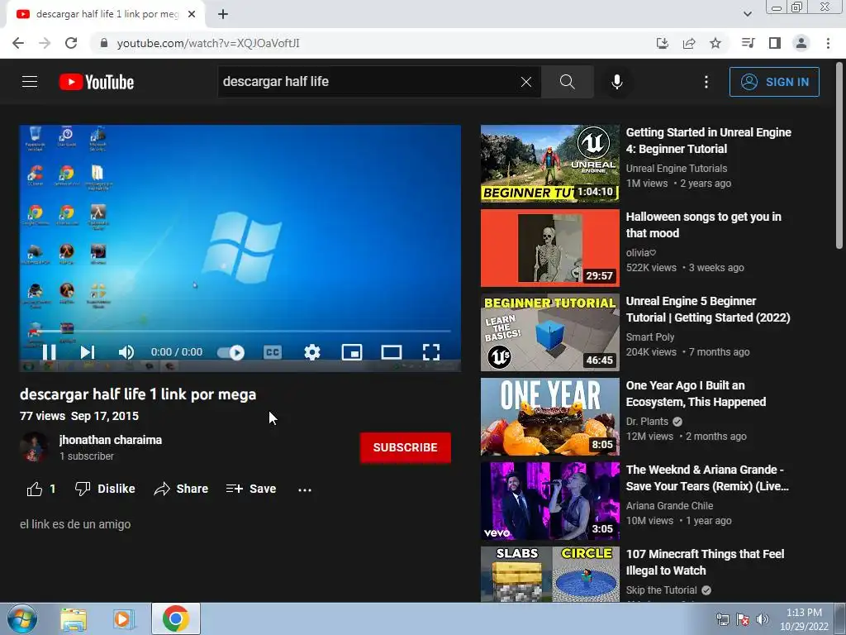Open Unreal Engine 5 Beginner Tutorial thumbnail
This screenshot has height=635, width=846.
[x=549, y=332]
